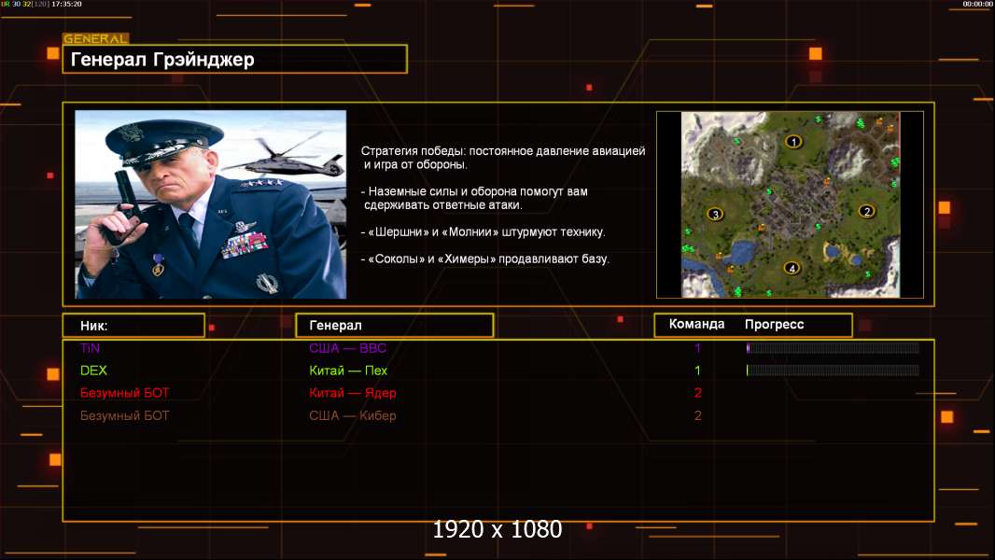Click the yellow GENERAL label tag
Viewport: 995px width, 560px height.
pyautogui.click(x=96, y=38)
